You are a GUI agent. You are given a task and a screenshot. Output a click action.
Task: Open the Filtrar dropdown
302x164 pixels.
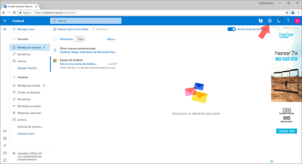click(x=112, y=39)
